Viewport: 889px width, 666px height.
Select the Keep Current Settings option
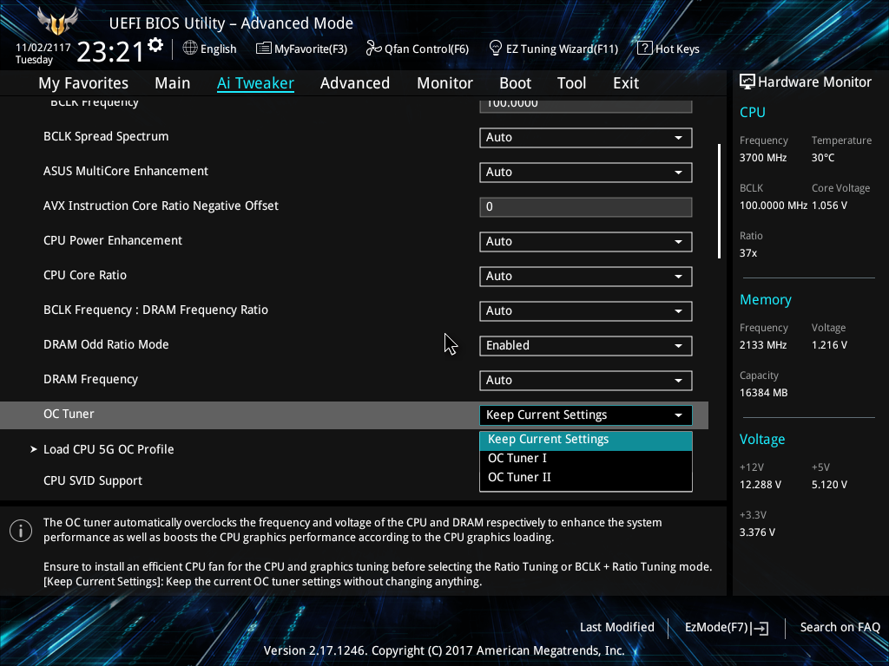[x=549, y=439]
